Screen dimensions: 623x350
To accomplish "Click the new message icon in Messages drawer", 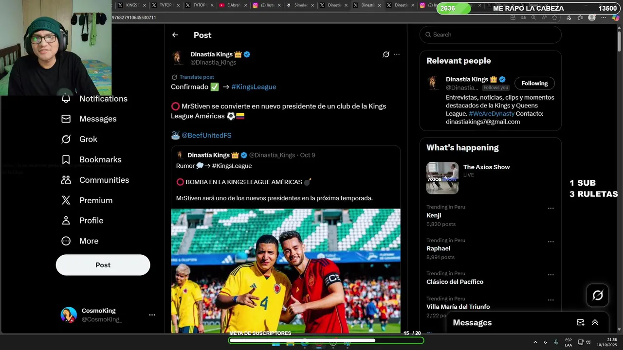I will click(x=580, y=322).
